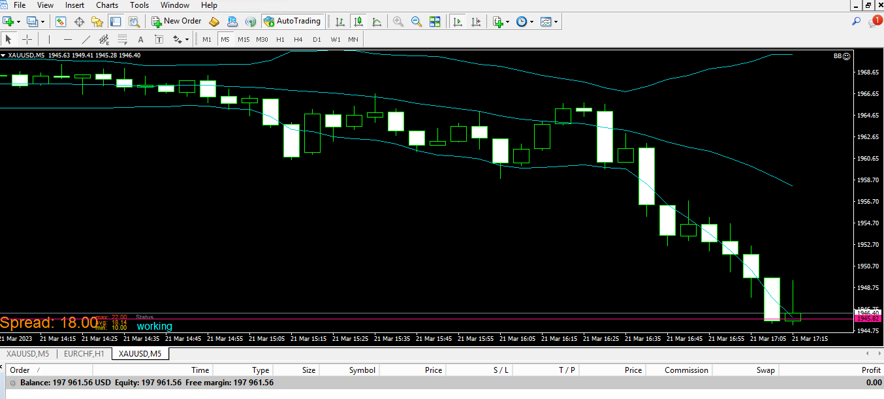The height and width of the screenshot is (399, 884).
Task: Switch timeframe to W1
Action: [x=335, y=39]
